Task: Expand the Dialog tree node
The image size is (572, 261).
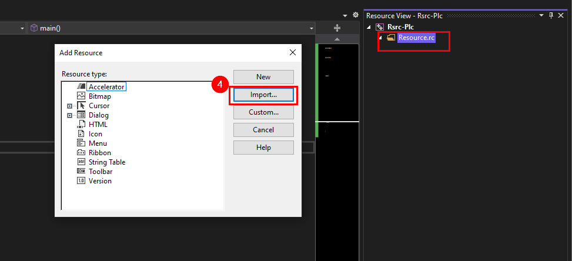Action: coord(69,116)
